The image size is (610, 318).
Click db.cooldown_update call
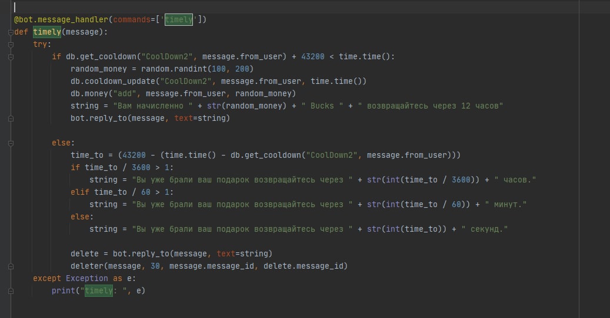[218, 81]
